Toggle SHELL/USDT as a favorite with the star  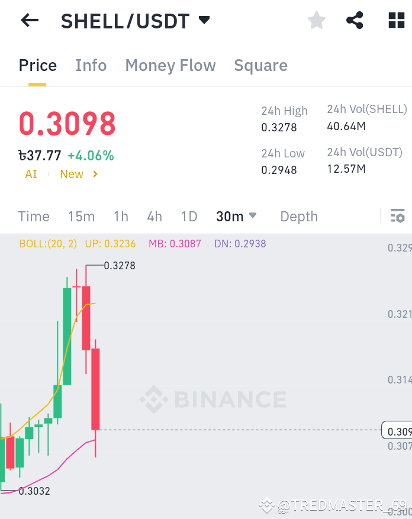317,20
